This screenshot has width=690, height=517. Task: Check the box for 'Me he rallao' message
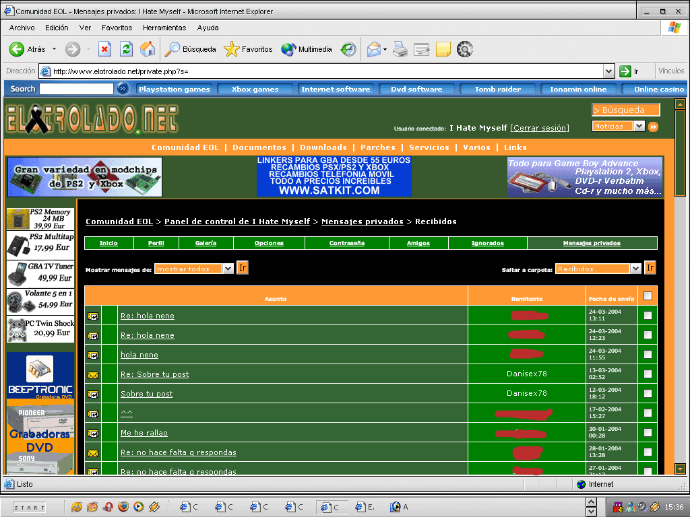pyautogui.click(x=648, y=433)
